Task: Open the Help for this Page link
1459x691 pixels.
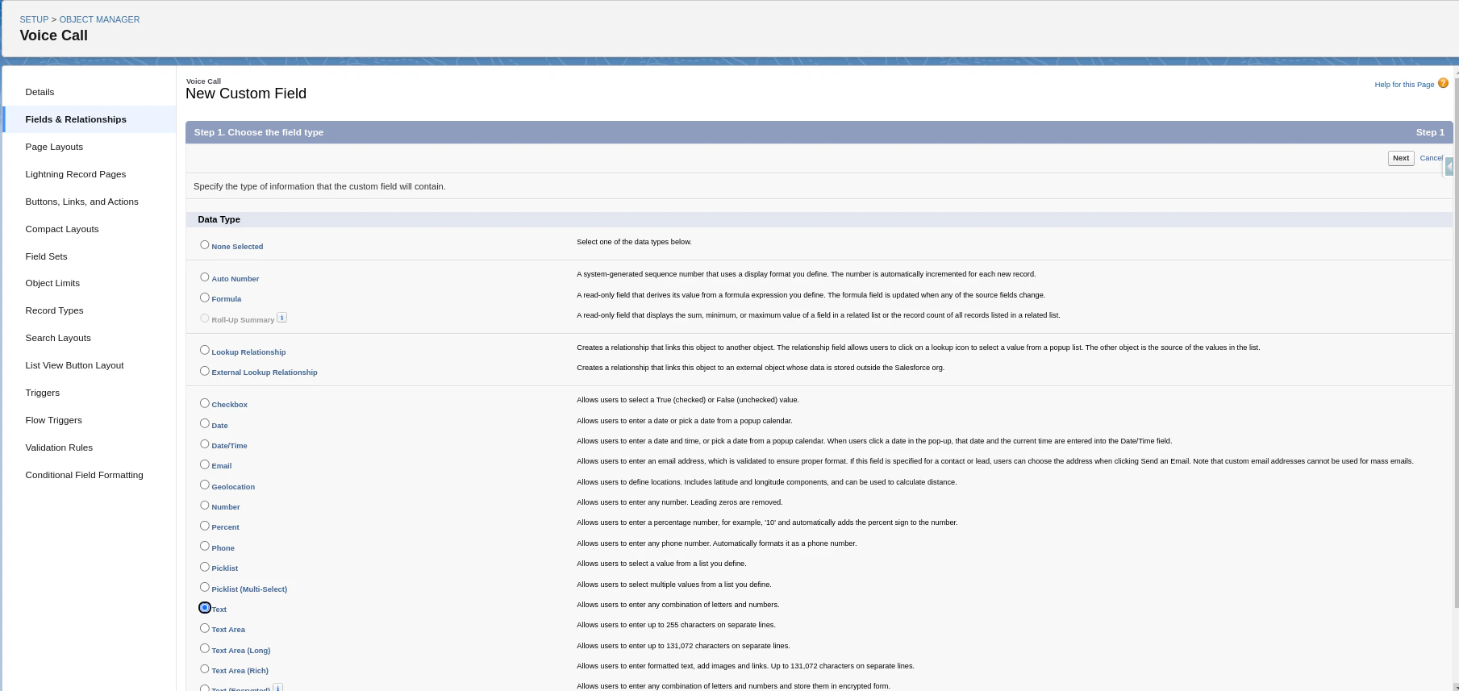Action: (1404, 85)
